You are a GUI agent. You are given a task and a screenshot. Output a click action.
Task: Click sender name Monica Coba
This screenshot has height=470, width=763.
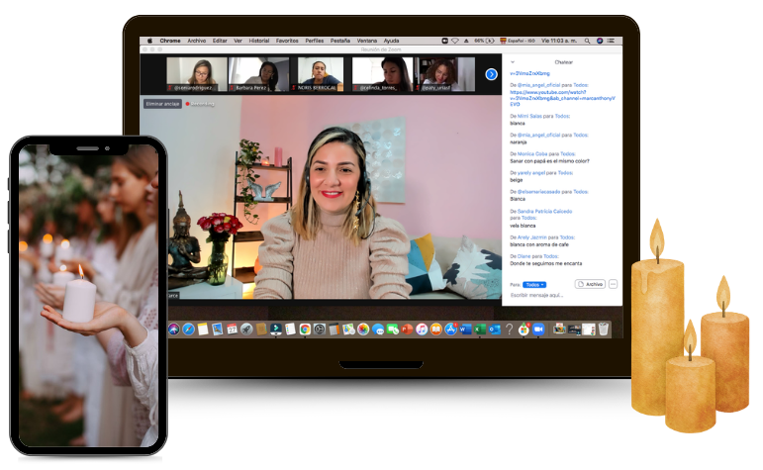pyautogui.click(x=532, y=153)
